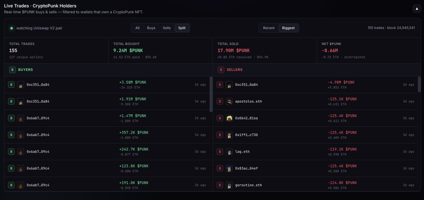The width and height of the screenshot is (424, 200).
Task: Open seller wallet 0xc351…0a84
Action: [x=246, y=85]
